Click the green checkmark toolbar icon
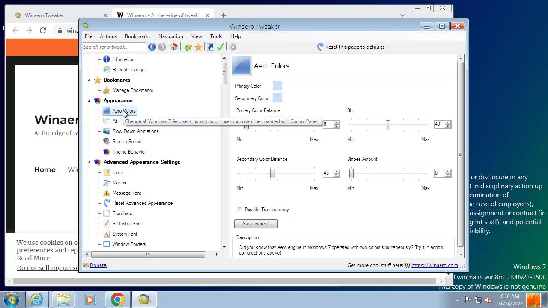 point(221,47)
